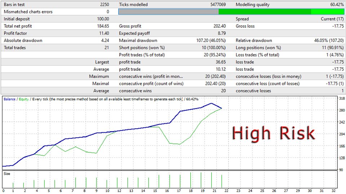The image size is (346, 194).
Task: Click the 'Ticks modelled' label
Action: coord(133,4)
